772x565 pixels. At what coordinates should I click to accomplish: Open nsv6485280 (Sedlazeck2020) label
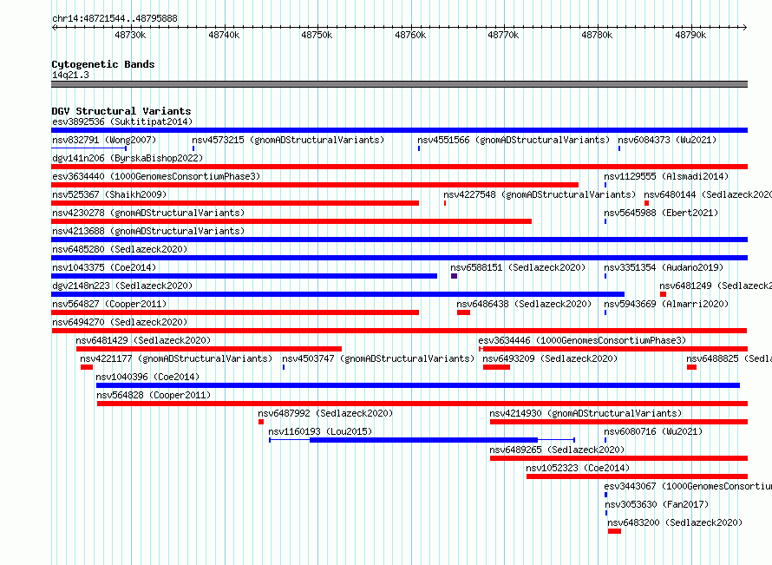120,249
